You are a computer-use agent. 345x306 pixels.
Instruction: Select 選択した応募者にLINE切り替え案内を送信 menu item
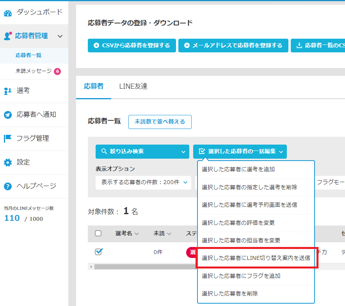click(256, 258)
